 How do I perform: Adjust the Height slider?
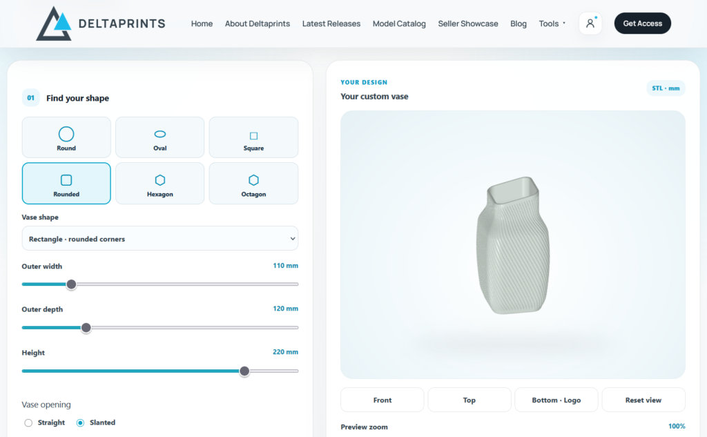(x=160, y=371)
